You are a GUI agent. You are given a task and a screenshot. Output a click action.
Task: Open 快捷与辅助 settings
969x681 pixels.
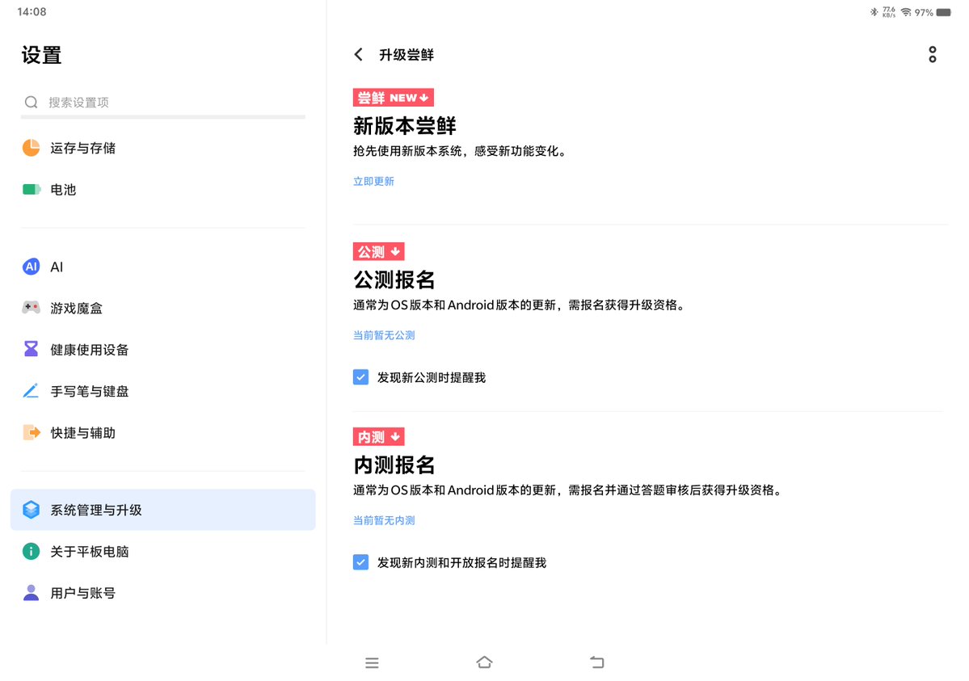coord(163,432)
